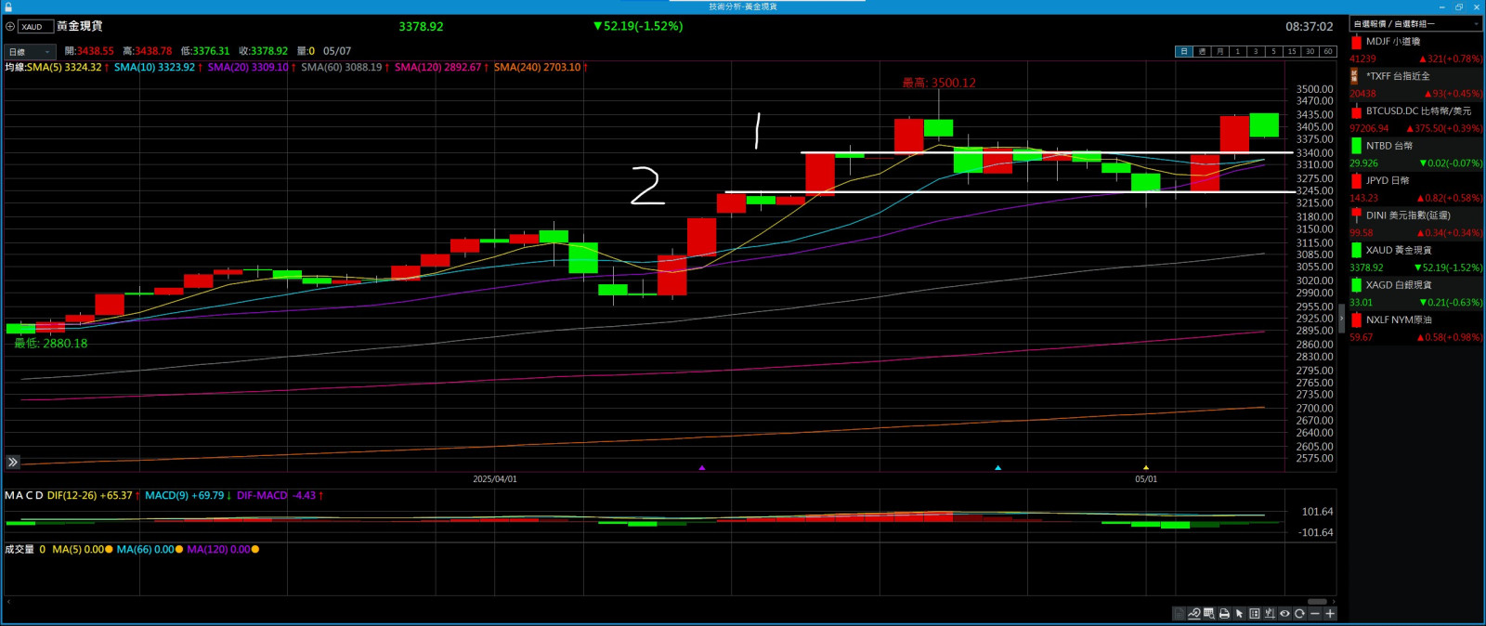
Task: Click the 最高: 3500.12 high label
Action: point(939,83)
